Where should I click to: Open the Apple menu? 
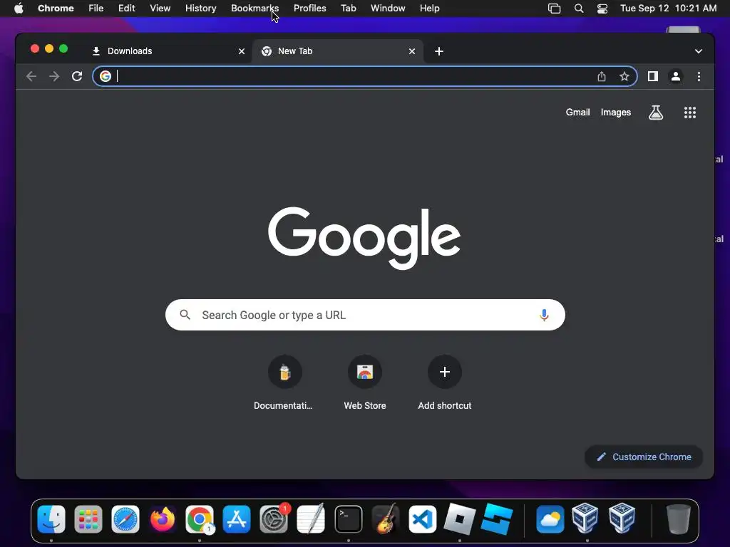point(19,9)
